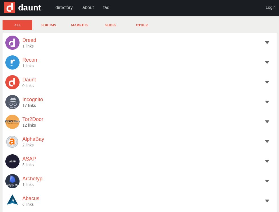Open the about page link
The width and height of the screenshot is (279, 212).
tap(88, 7)
